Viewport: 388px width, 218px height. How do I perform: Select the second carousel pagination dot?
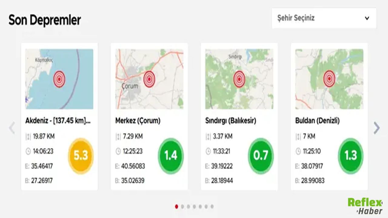[x=182, y=206]
